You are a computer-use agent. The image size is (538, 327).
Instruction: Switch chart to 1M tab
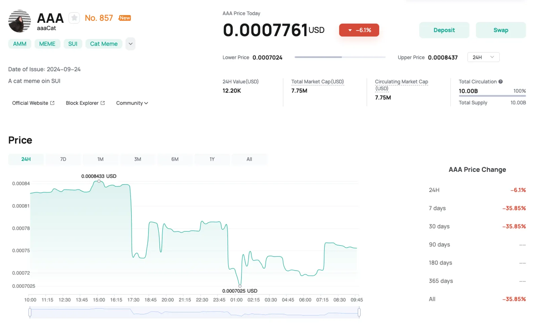click(101, 159)
